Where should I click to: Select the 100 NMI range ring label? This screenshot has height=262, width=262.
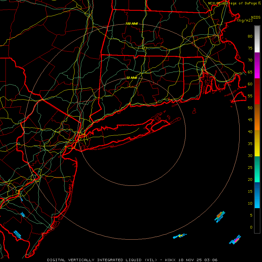coord(132,24)
